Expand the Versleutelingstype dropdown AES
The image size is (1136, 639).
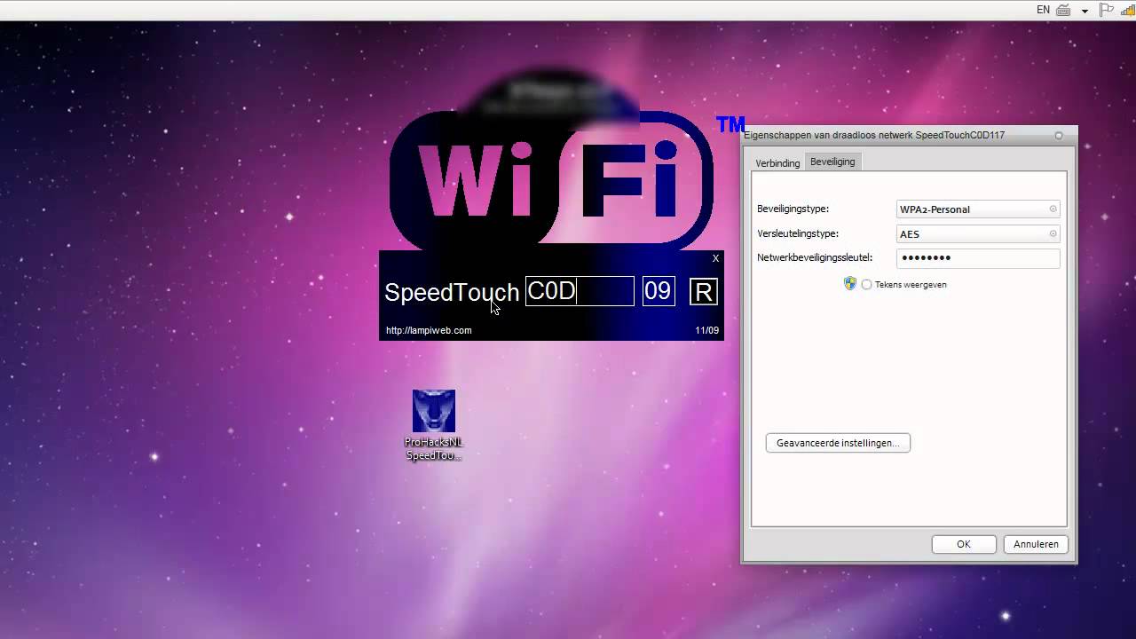point(978,234)
